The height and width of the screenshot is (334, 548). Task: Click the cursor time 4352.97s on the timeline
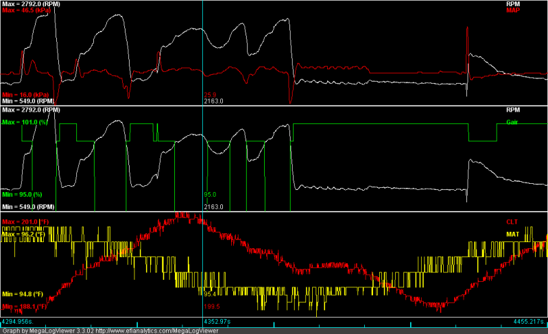(217, 322)
